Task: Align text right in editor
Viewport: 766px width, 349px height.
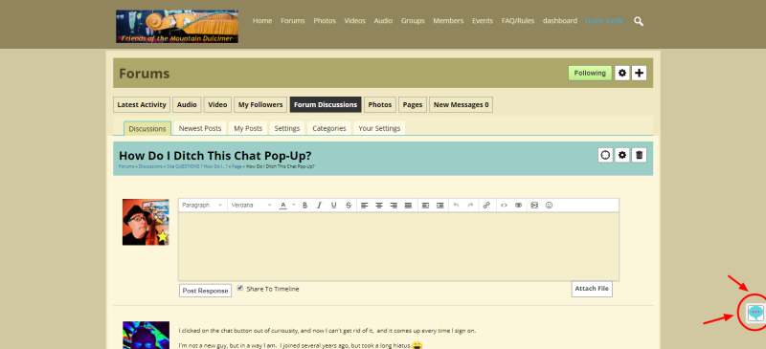Action: coord(394,206)
